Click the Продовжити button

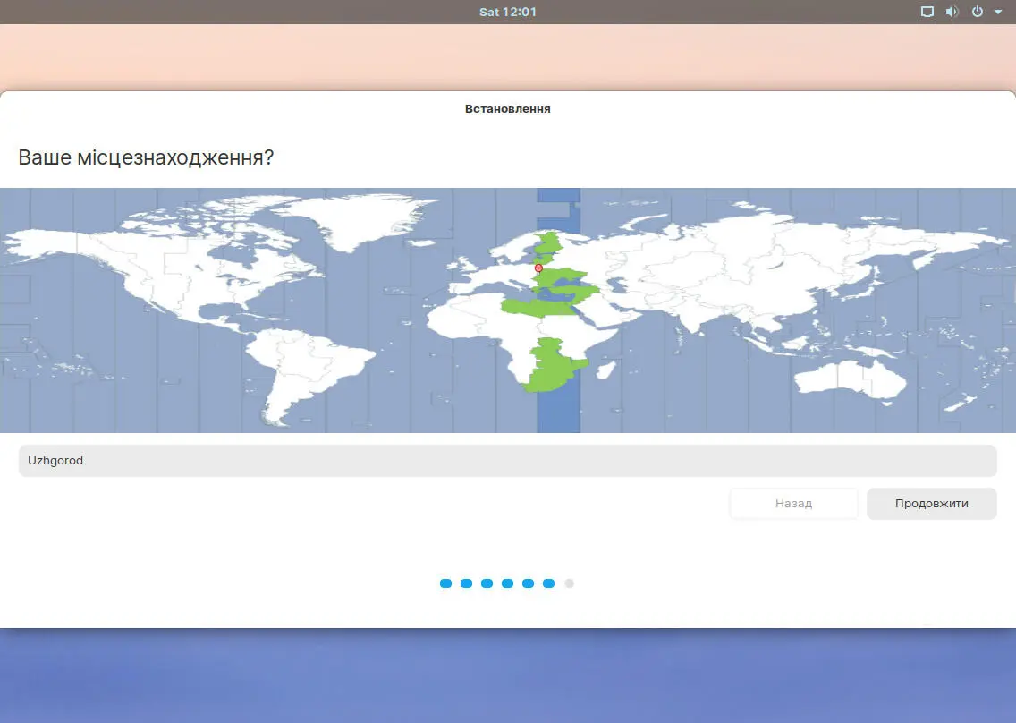[x=931, y=503]
